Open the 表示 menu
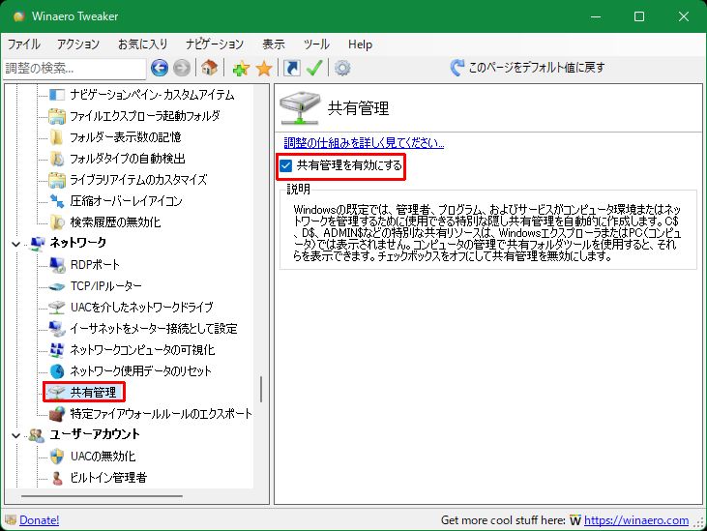The image size is (707, 531). (274, 44)
